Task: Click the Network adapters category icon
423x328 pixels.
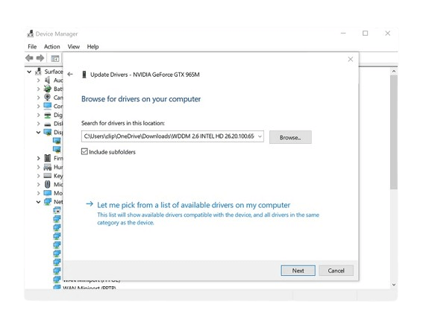Action: tap(48, 201)
